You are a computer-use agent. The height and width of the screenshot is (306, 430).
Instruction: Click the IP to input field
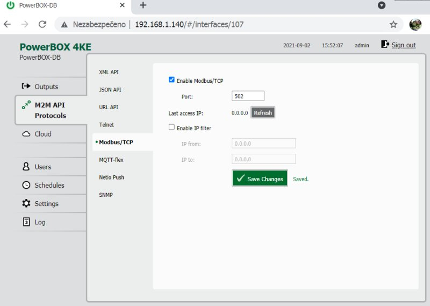click(x=263, y=159)
